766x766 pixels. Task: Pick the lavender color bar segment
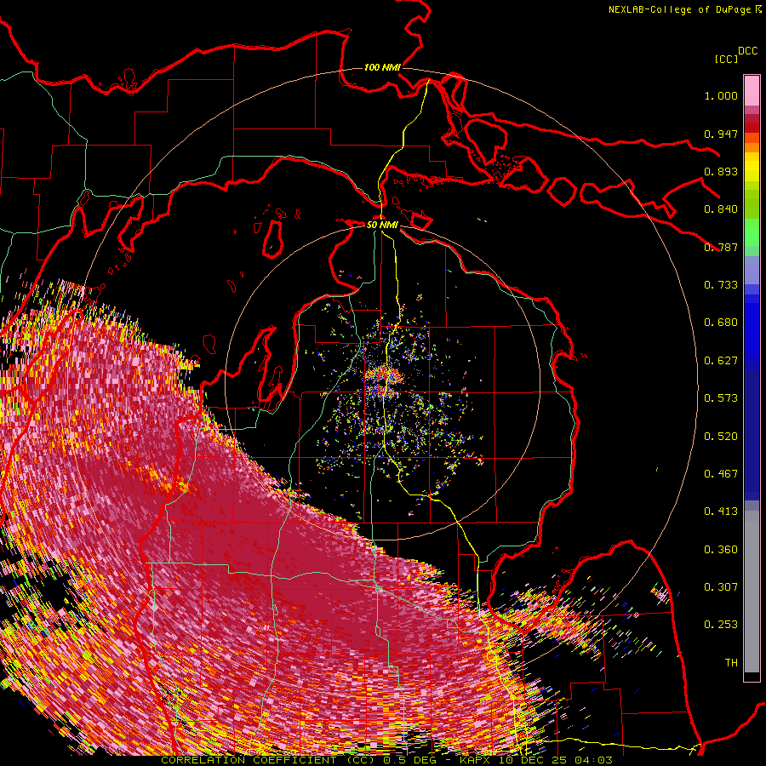(x=752, y=270)
